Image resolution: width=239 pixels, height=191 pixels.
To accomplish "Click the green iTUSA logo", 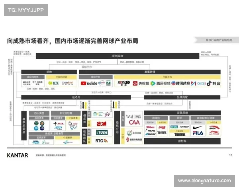I will pos(102,133).
